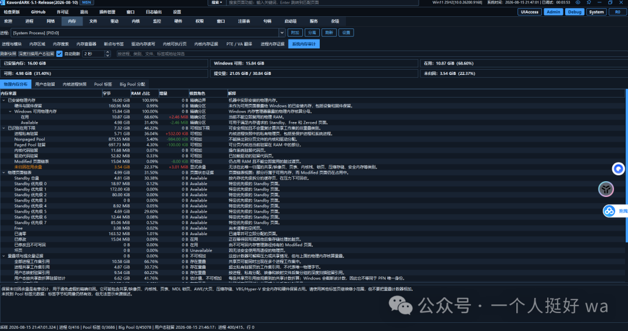
Task: Switch to the Big Pool 分配 tab
Action: coord(132,84)
